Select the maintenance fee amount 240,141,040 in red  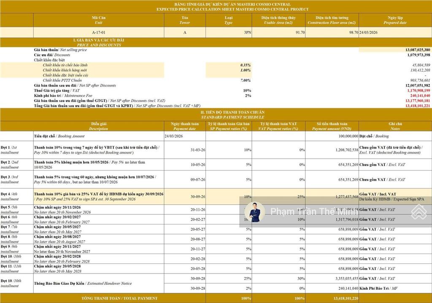point(418,95)
